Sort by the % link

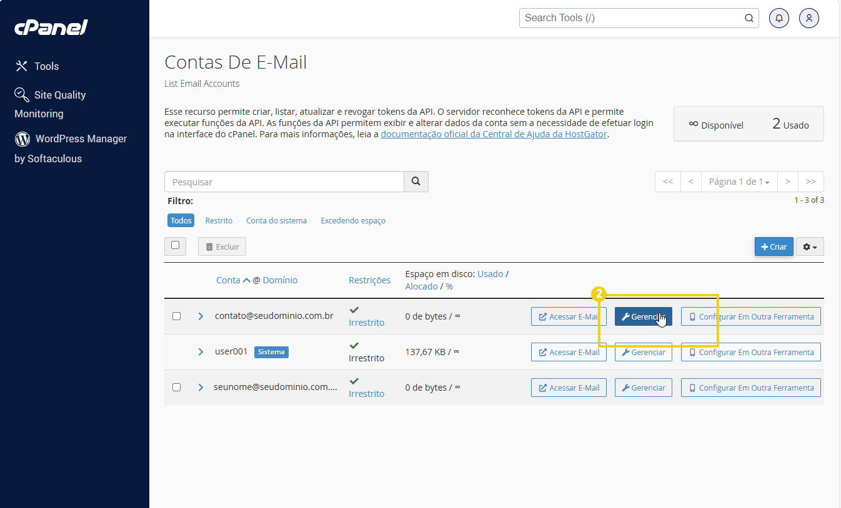(449, 286)
